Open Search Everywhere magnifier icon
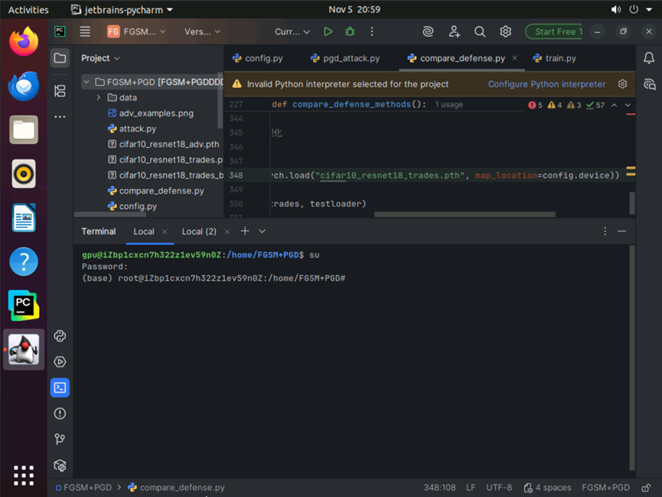Image resolution: width=662 pixels, height=497 pixels. [x=480, y=31]
